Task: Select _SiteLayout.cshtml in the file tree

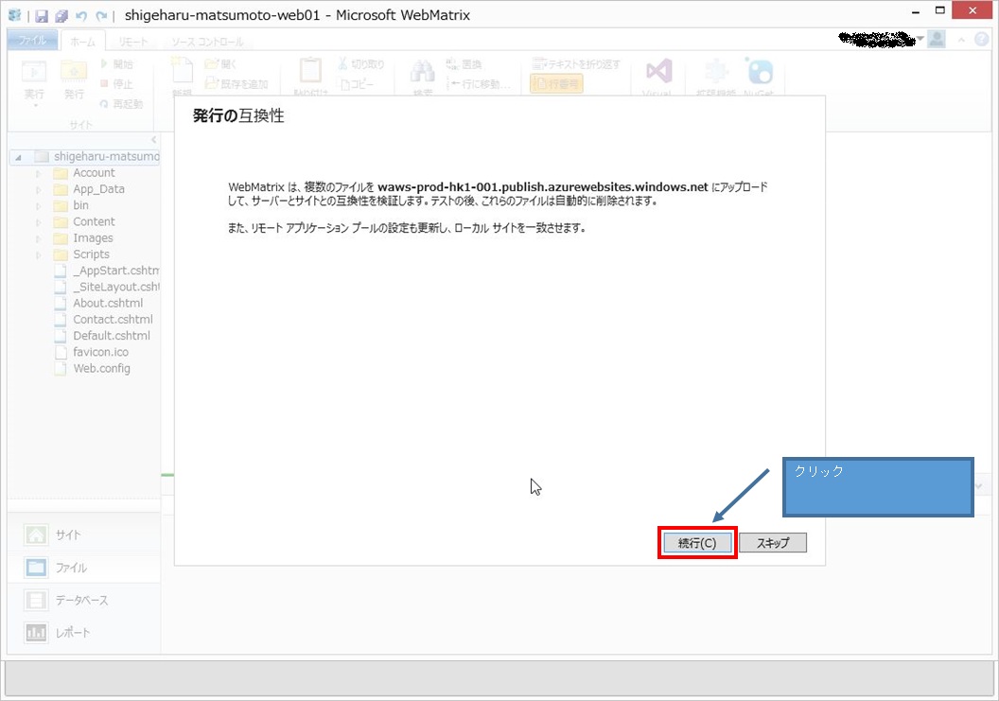Action: pyautogui.click(x=106, y=287)
